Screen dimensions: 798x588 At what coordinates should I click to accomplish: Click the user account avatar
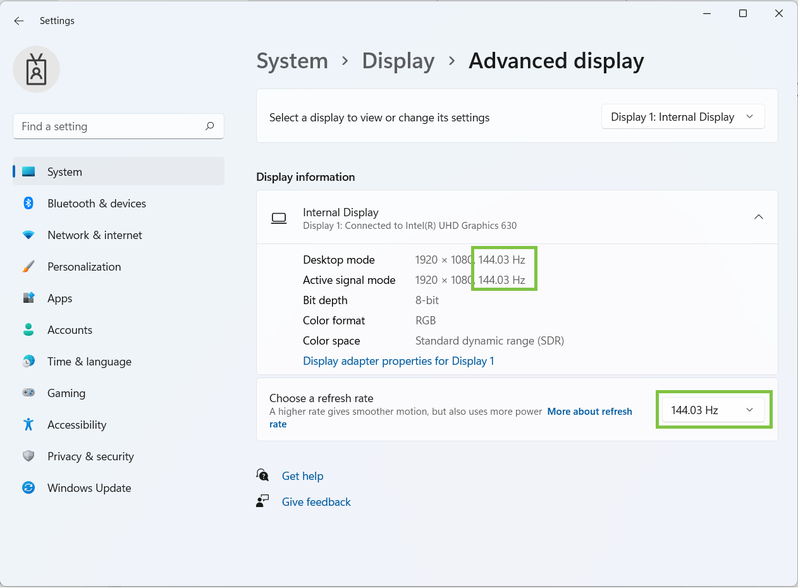point(36,69)
